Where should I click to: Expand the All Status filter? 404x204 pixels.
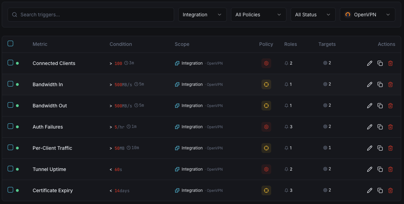(x=313, y=14)
